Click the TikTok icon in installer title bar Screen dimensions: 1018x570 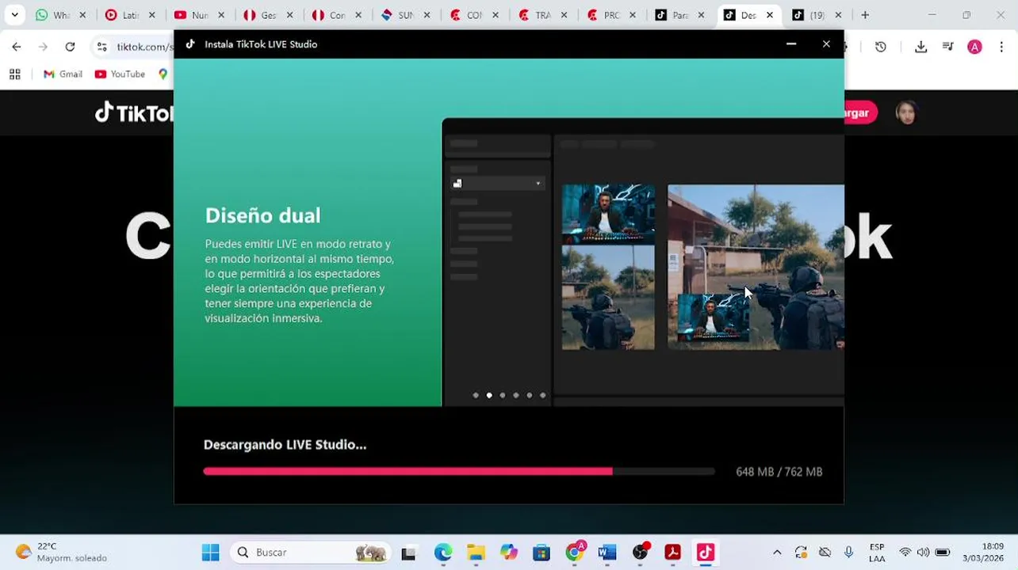[190, 44]
